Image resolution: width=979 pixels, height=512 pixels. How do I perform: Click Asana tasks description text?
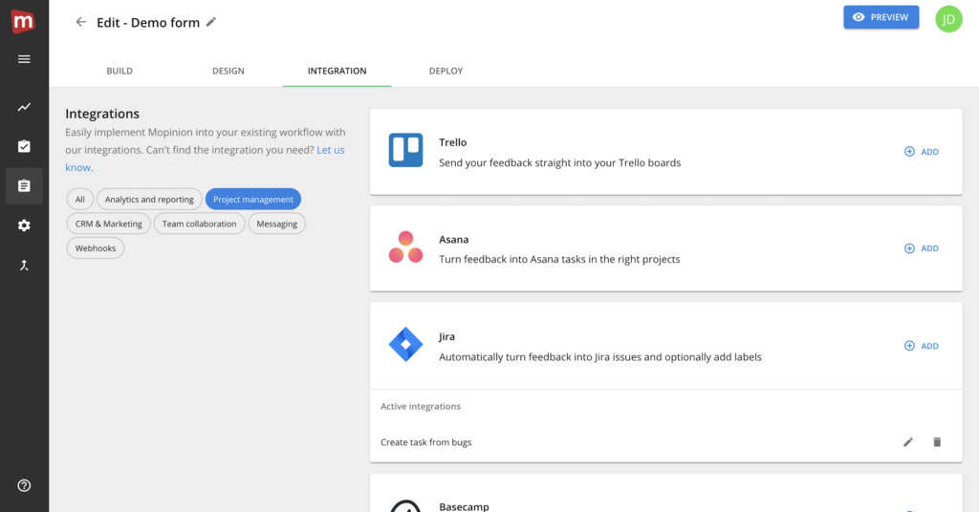559,260
